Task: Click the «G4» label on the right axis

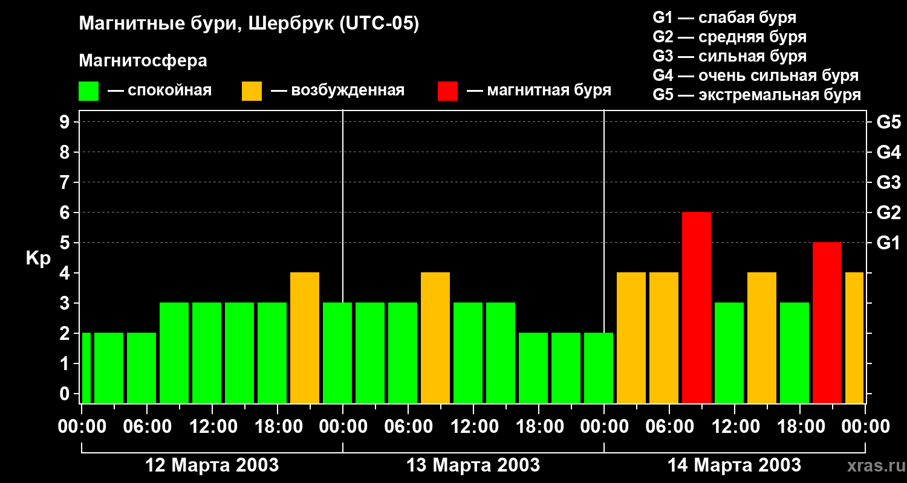Action: click(x=888, y=152)
